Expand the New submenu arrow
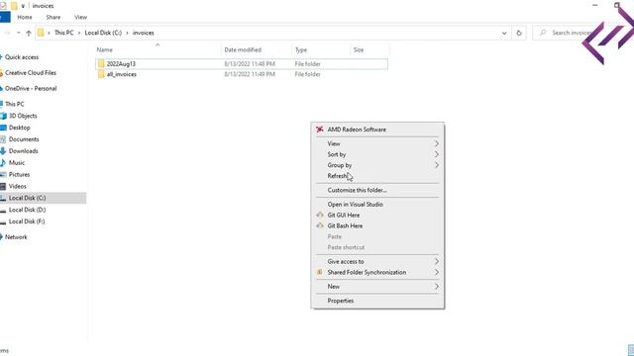The image size is (634, 356). tap(436, 287)
